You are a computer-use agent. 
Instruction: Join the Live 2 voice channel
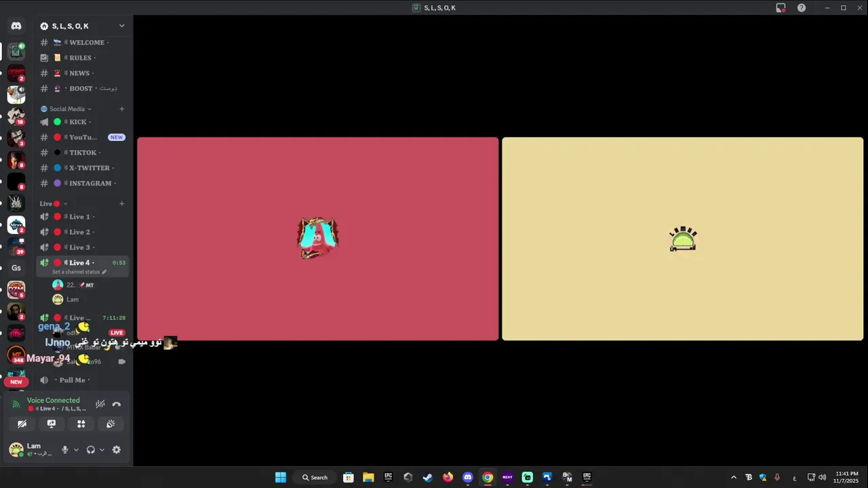83,232
